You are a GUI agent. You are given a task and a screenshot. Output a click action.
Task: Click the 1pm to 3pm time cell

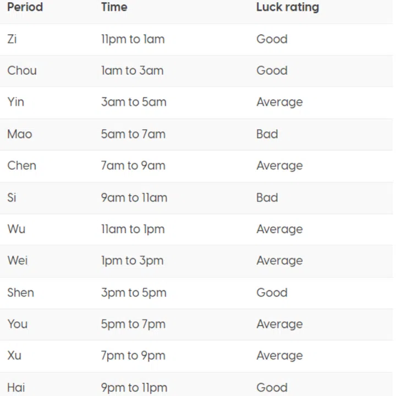(x=132, y=261)
